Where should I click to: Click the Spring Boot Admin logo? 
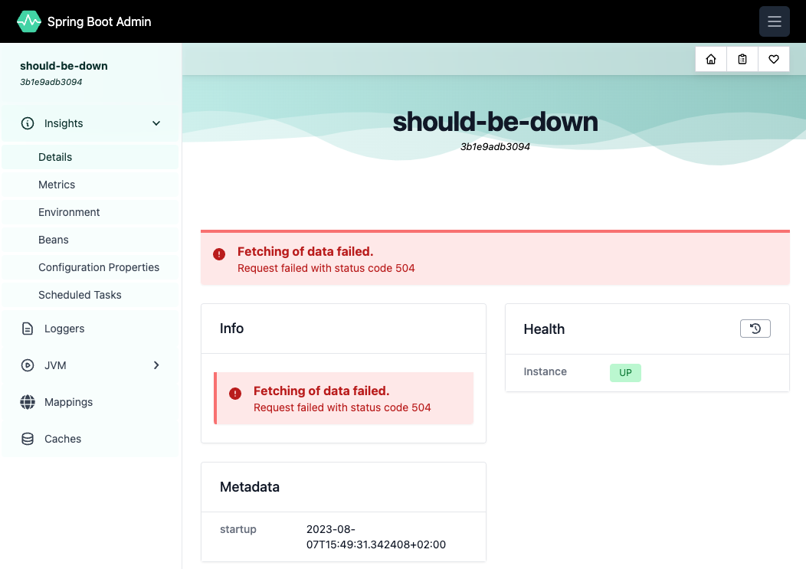point(29,21)
